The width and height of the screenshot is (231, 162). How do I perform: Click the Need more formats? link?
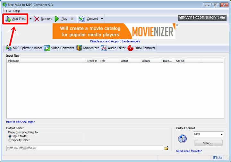189,151
